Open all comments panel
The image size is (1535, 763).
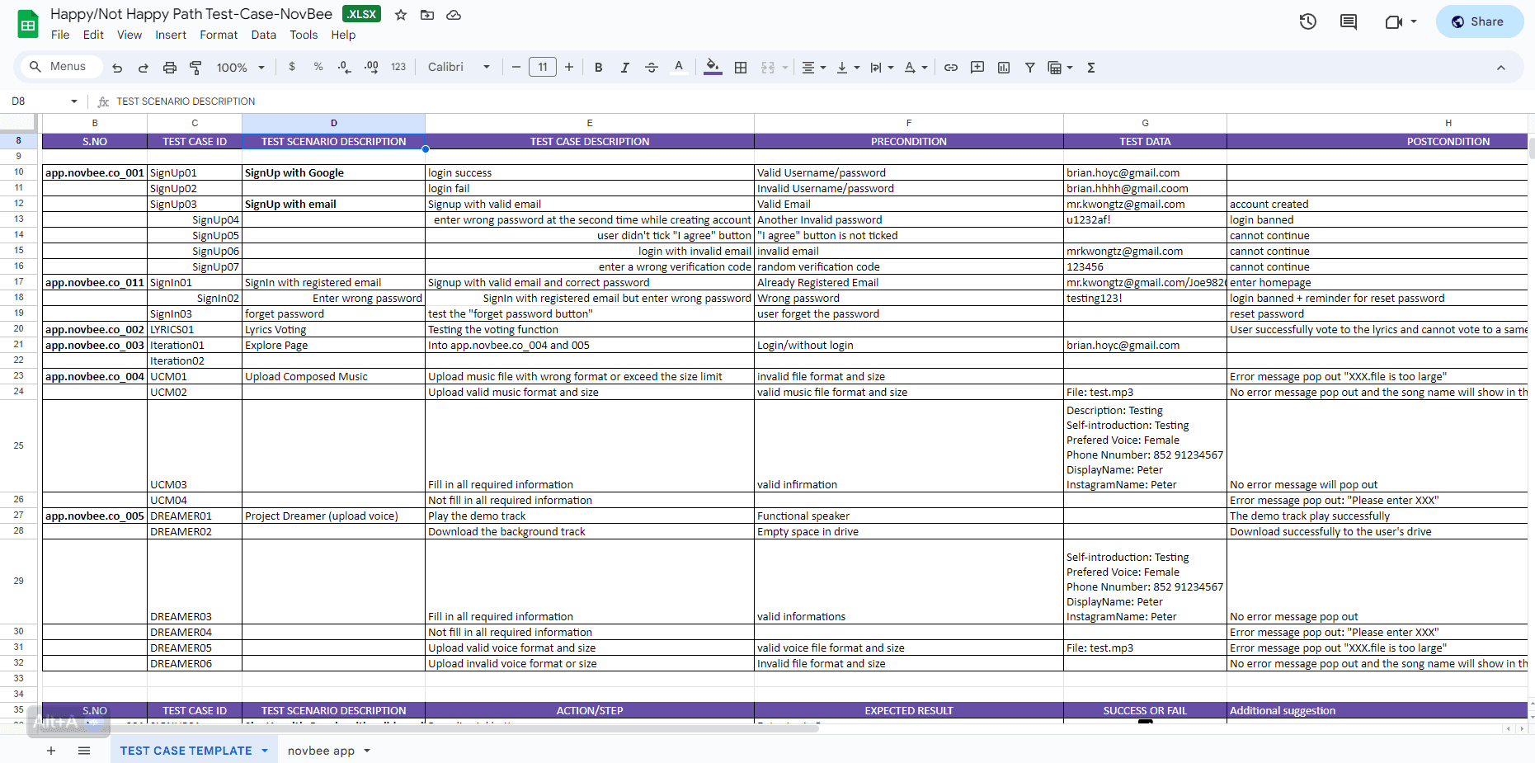(x=1349, y=21)
